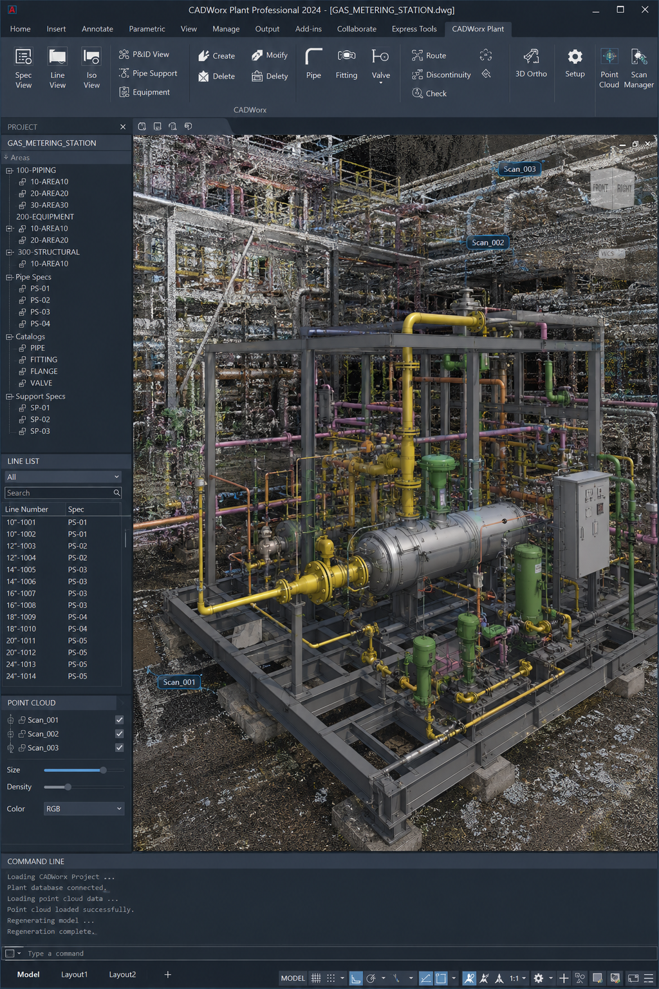This screenshot has width=659, height=989.
Task: Toggle annotation visibility in status bar
Action: tap(469, 978)
